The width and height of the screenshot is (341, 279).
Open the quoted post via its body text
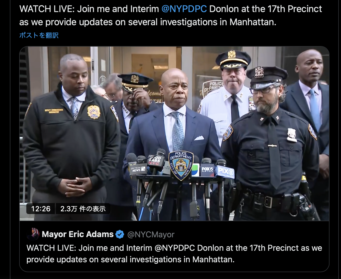pos(174,254)
